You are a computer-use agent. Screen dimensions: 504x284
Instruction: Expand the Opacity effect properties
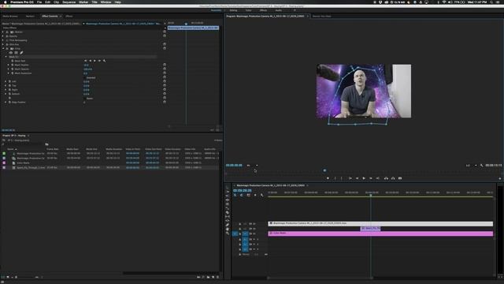3,36
